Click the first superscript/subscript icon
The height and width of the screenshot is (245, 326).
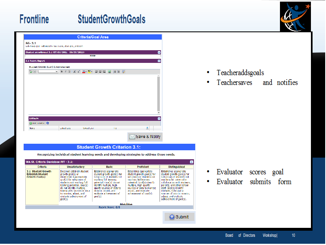[75, 72]
